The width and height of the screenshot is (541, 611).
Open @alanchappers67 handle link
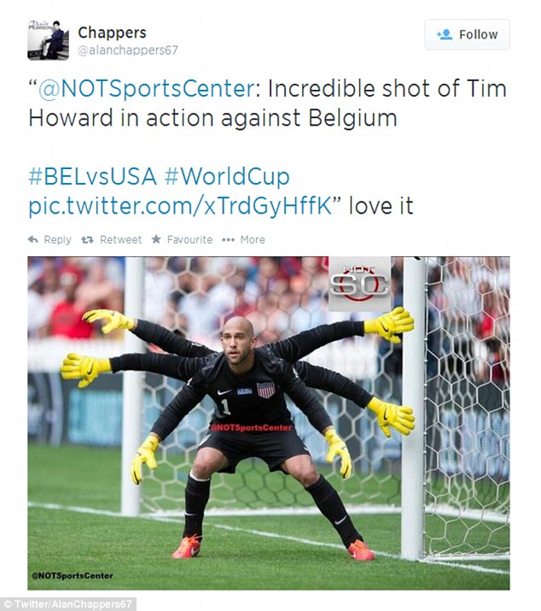click(128, 50)
